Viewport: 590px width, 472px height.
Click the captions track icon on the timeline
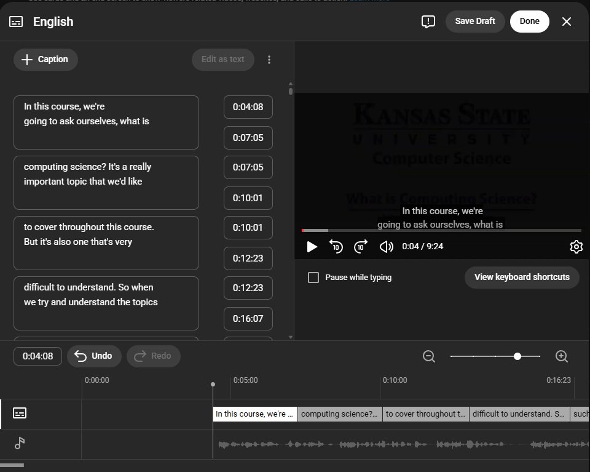[x=20, y=414]
